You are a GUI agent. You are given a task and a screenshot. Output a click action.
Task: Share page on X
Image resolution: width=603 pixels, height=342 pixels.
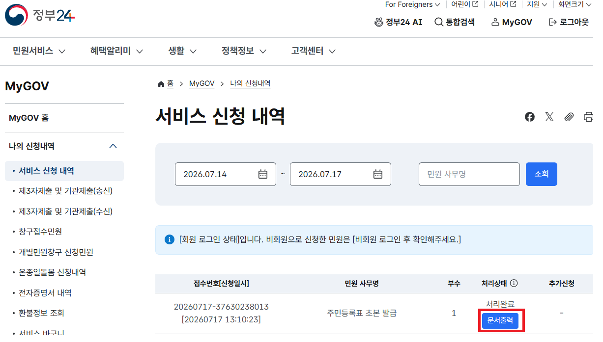click(x=549, y=117)
